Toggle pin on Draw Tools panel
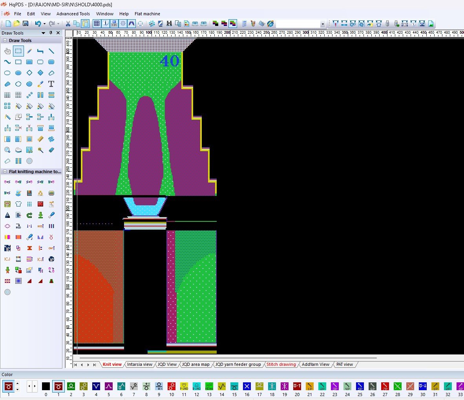 (x=51, y=33)
